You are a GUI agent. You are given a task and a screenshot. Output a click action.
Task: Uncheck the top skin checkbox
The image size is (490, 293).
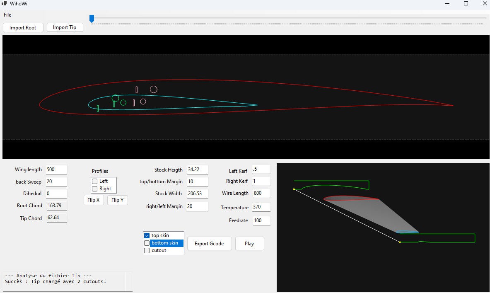coord(147,235)
